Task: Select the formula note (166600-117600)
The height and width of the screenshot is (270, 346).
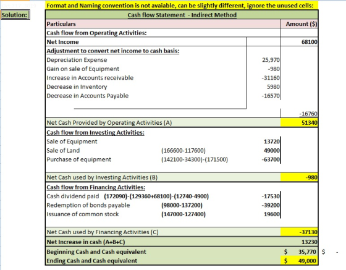Action: pos(184,150)
